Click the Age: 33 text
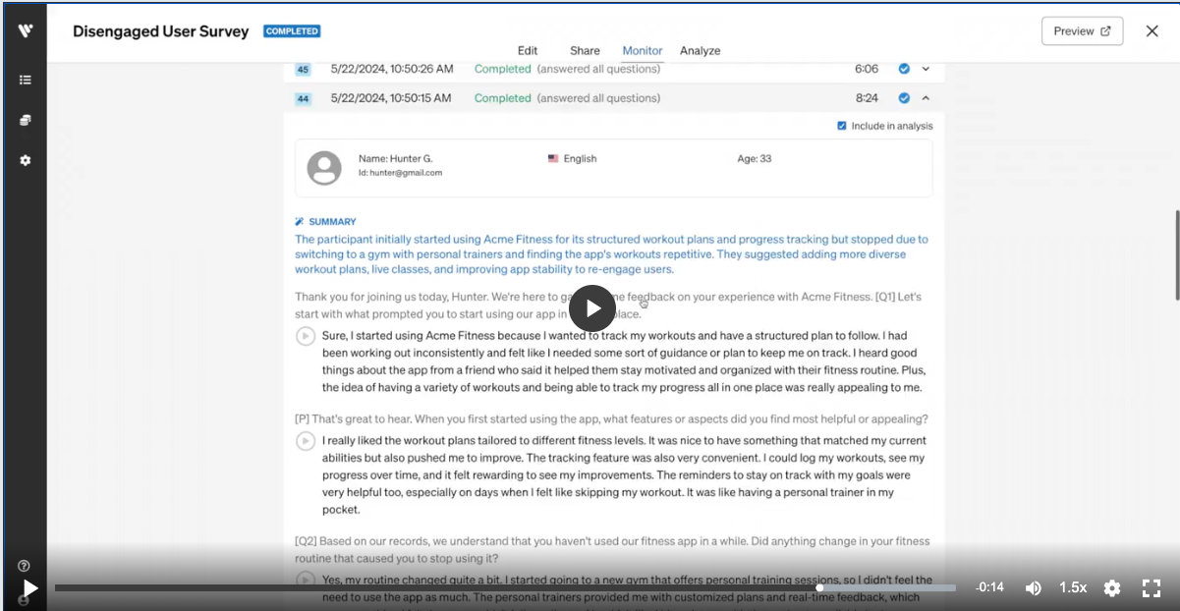 (x=755, y=158)
